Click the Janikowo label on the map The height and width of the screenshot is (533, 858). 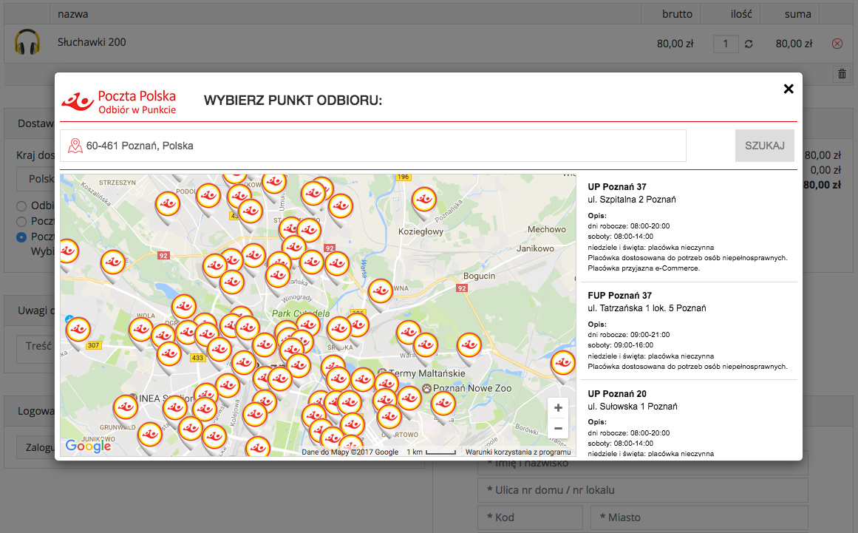(535, 248)
